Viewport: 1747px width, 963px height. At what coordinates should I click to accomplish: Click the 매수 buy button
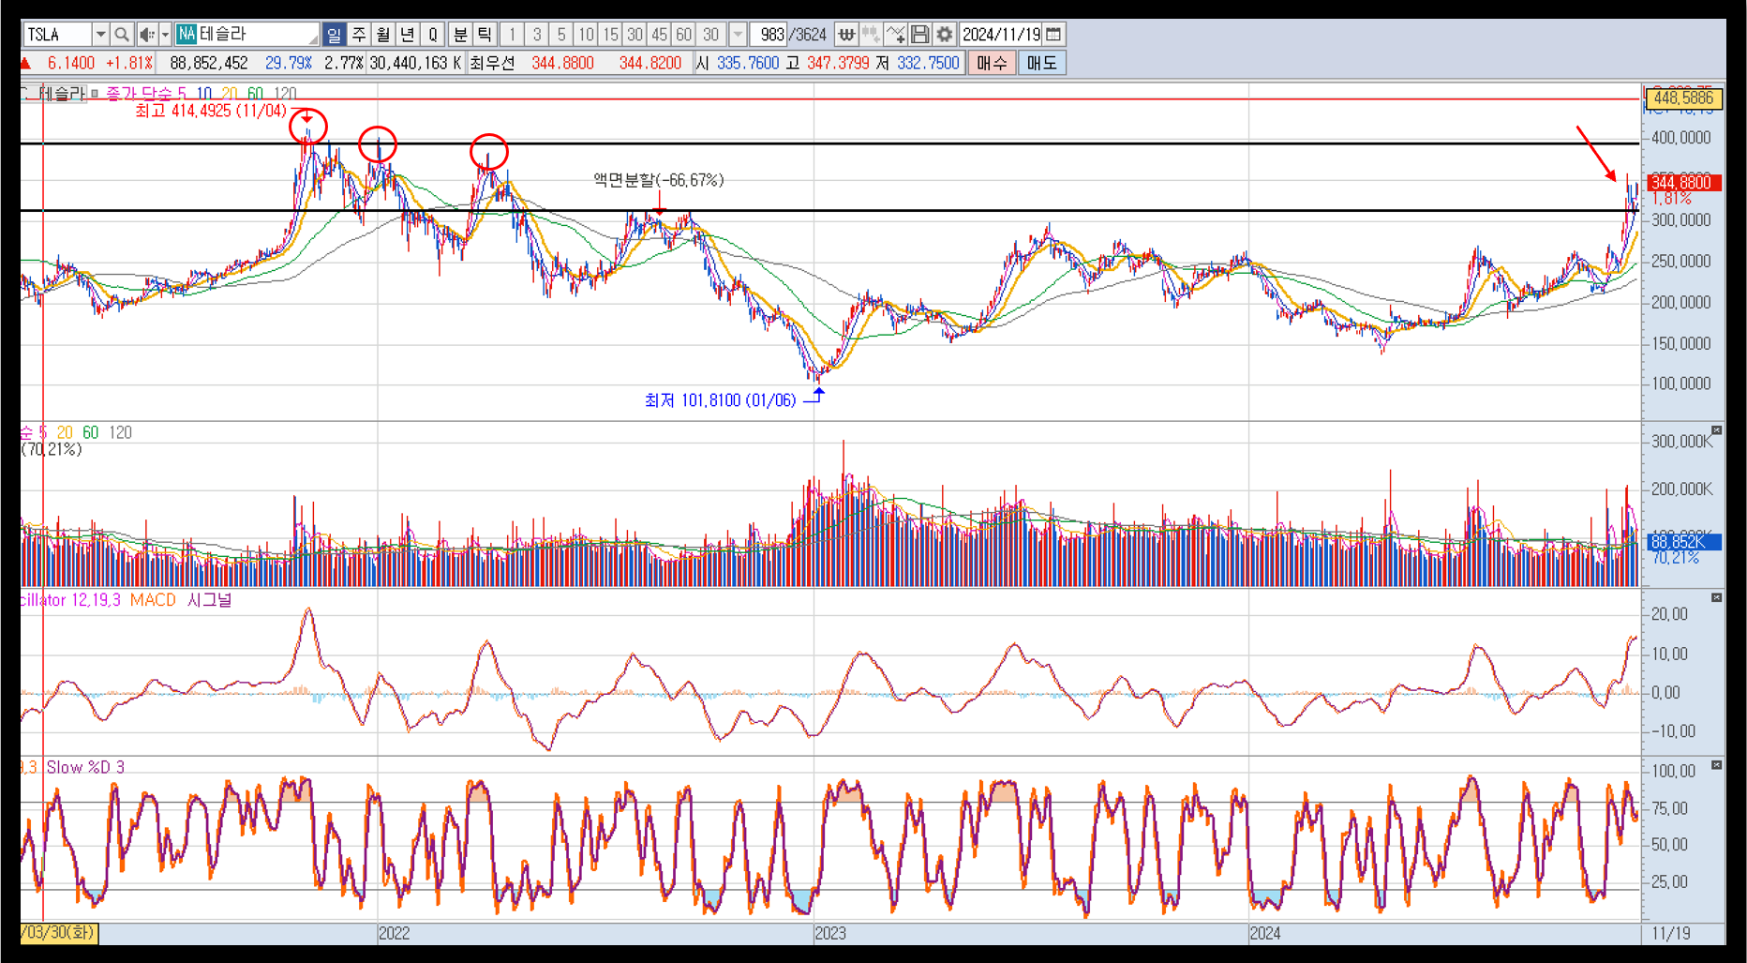991,63
